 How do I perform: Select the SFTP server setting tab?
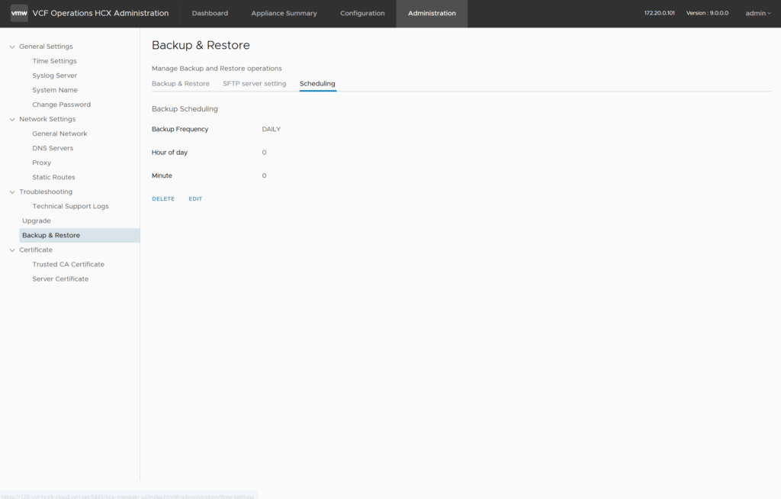point(254,83)
